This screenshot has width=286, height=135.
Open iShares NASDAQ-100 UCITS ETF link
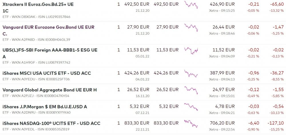coord(51,123)
